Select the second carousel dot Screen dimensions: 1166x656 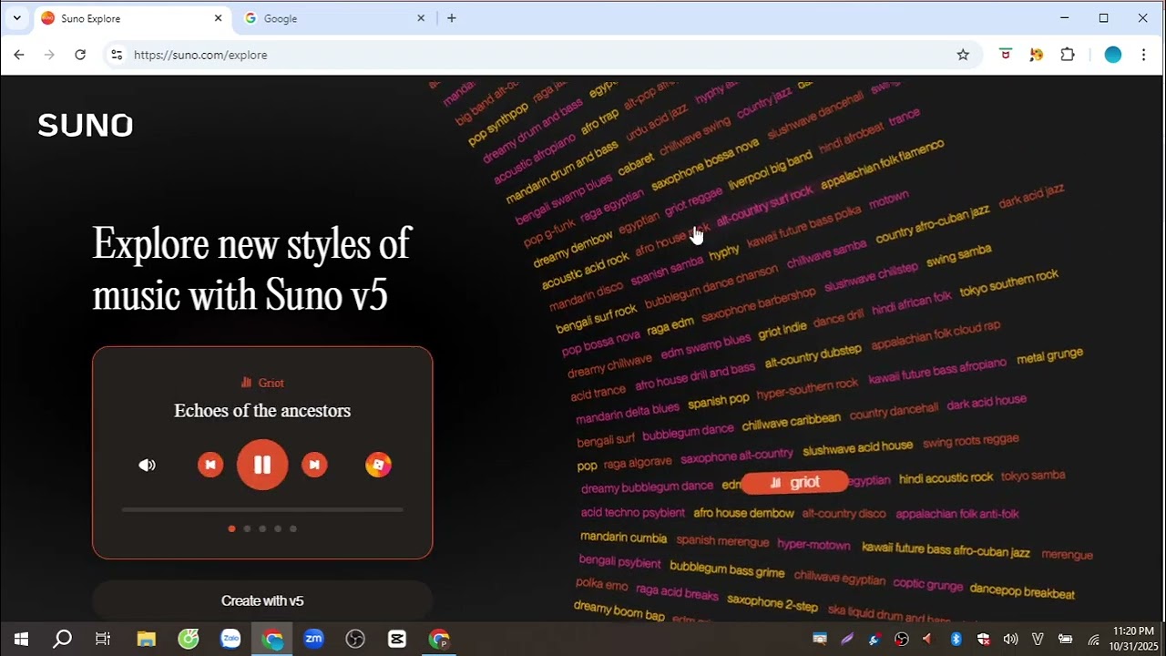click(x=247, y=528)
